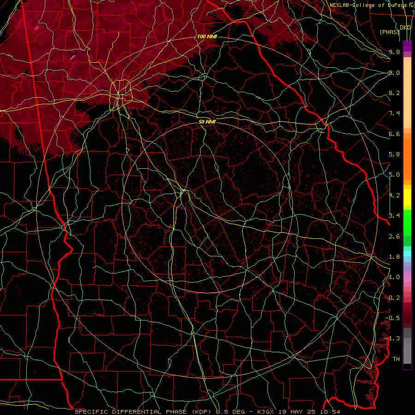Image resolution: width=415 pixels, height=415 pixels.
Task: Click the 5.0 value on the color scale
Action: pyautogui.click(x=394, y=175)
